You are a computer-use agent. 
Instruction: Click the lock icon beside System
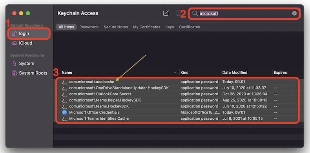(x=14, y=64)
